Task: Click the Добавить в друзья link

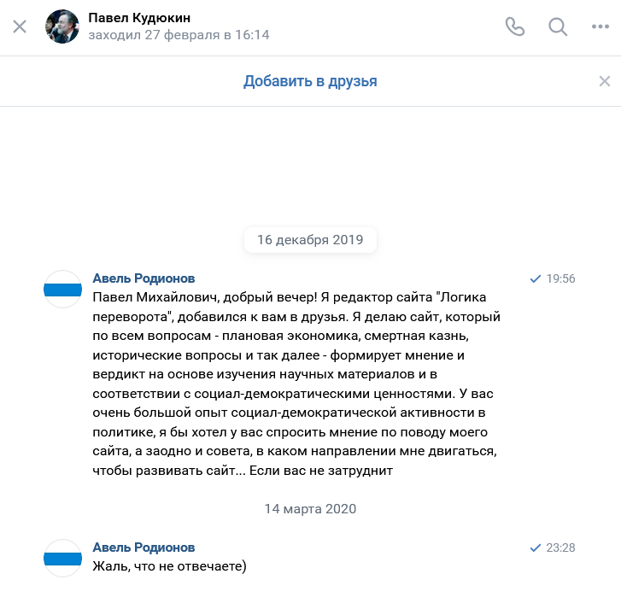Action: [310, 81]
